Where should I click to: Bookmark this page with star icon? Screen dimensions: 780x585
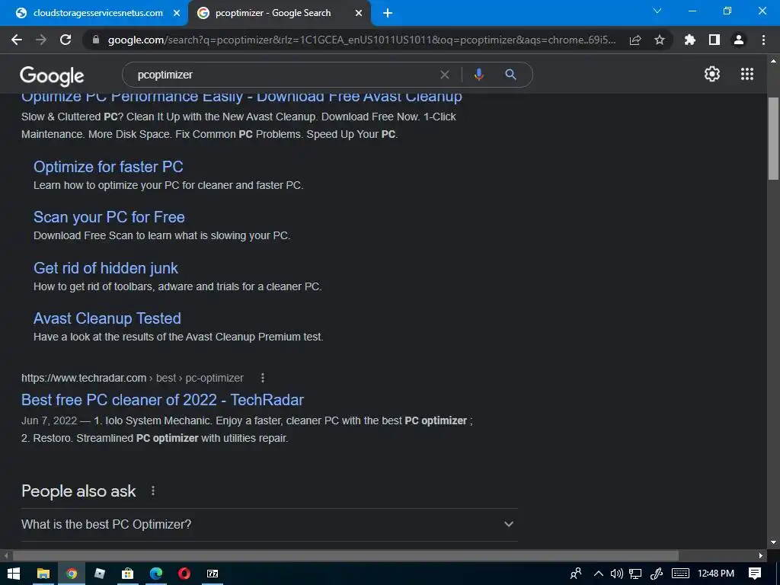[x=660, y=40]
